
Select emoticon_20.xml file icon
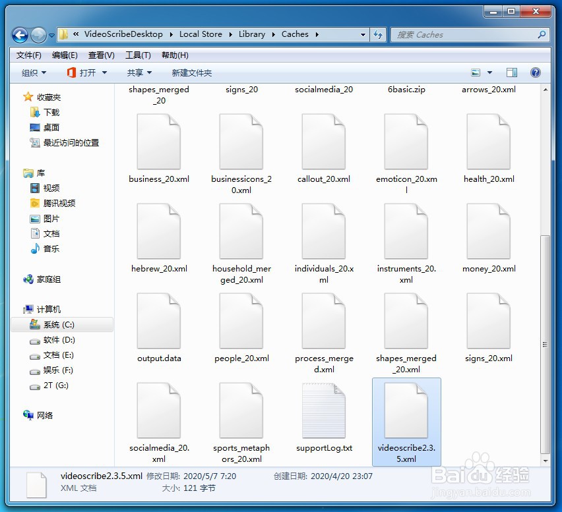406,142
